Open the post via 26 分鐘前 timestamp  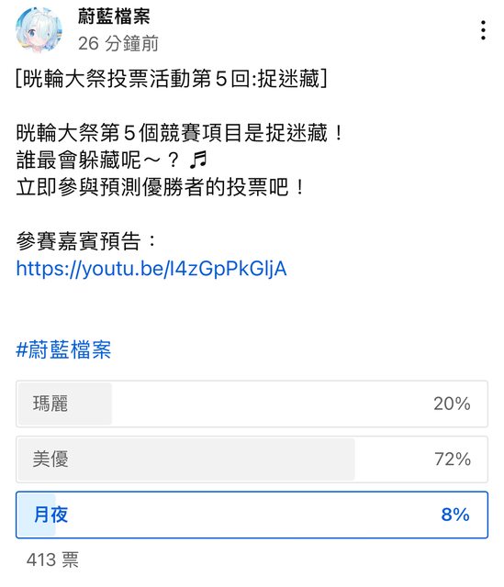(118, 43)
